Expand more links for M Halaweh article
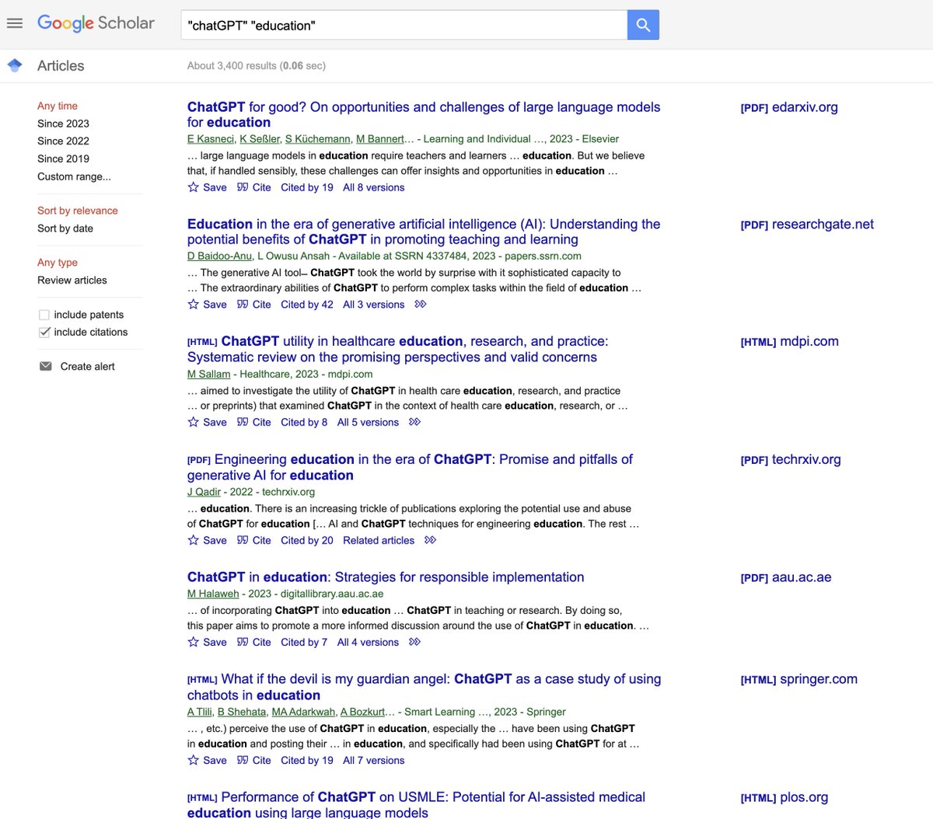 [x=415, y=642]
